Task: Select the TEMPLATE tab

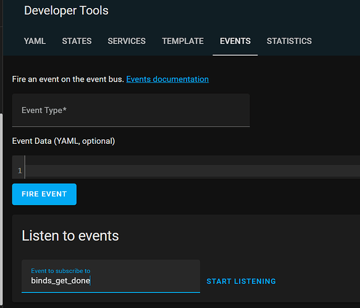Action: [183, 41]
